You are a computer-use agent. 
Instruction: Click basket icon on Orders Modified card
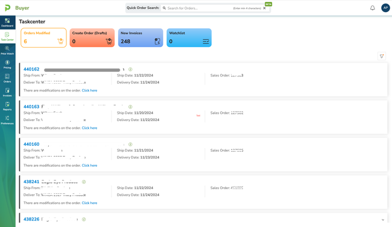coord(60,41)
